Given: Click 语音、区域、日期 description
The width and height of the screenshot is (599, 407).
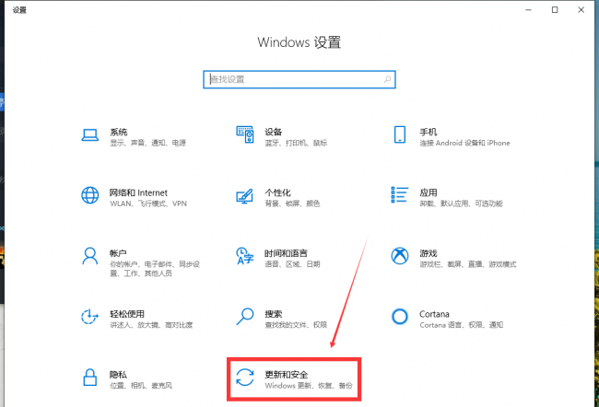Looking at the screenshot, I should click(293, 264).
